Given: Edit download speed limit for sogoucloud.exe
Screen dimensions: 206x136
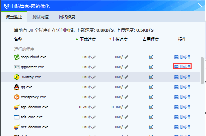Looking at the screenshot, I should [x=94, y=57].
